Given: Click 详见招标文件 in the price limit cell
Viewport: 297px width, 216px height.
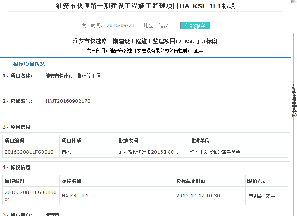Looking at the screenshot, I should coord(261,196).
